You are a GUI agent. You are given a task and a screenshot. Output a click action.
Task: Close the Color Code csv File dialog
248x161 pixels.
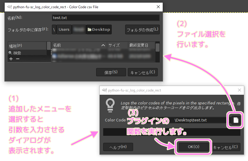pos(158,7)
